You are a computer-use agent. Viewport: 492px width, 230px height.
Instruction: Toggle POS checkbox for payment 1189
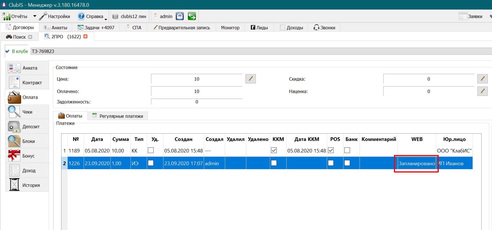(x=331, y=150)
